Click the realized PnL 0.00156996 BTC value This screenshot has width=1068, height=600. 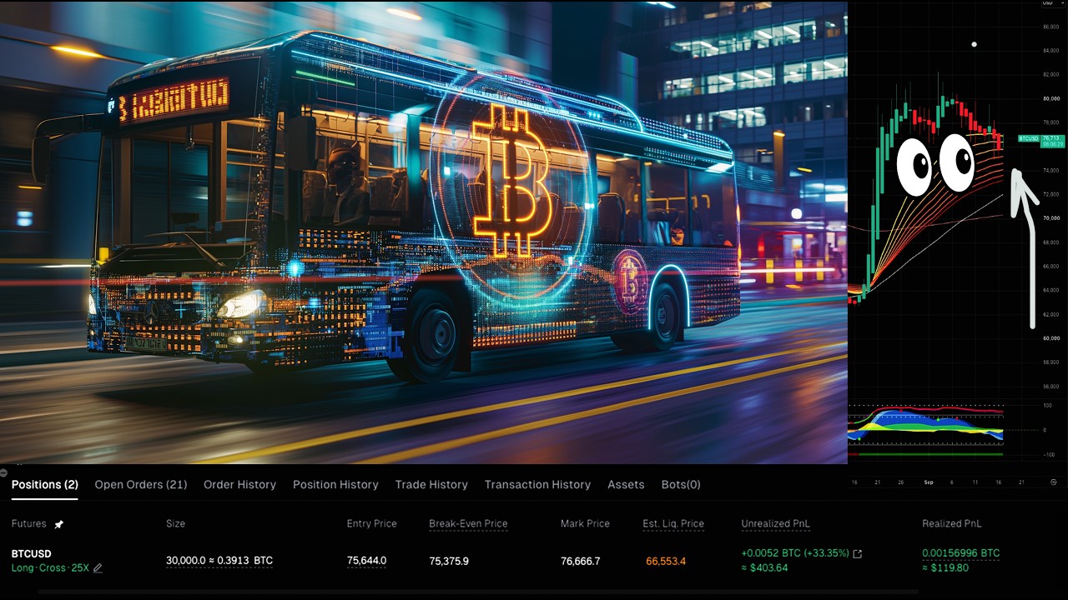(x=961, y=553)
